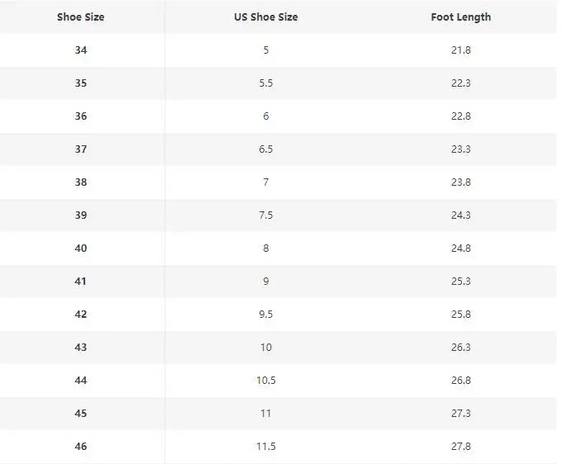Select the foot length 26.3 cell
The image size is (562, 464).
coord(461,348)
